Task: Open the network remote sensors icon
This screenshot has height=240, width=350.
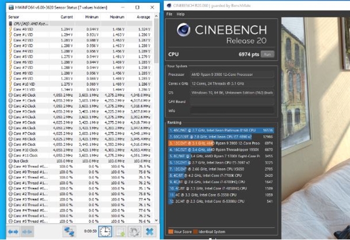Action: pyautogui.click(x=69, y=231)
